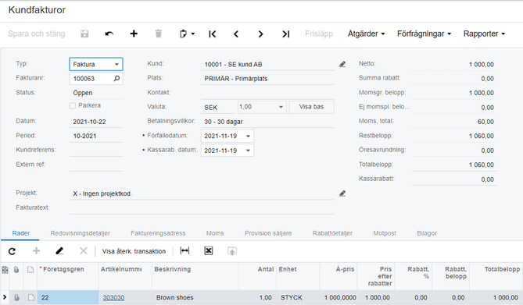Edit the Projekt with pencil icon
Viewport: 523px width, 305px height.
pyautogui.click(x=342, y=193)
